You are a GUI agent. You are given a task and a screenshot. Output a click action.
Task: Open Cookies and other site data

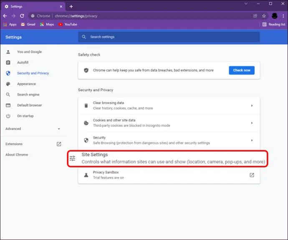point(169,123)
